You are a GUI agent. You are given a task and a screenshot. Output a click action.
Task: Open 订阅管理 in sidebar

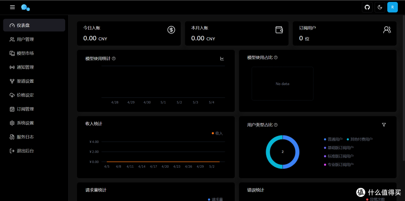34,109
